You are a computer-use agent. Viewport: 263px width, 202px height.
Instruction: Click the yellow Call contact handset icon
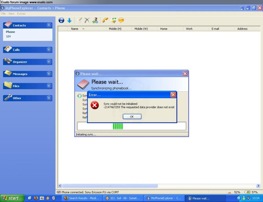click(x=105, y=20)
